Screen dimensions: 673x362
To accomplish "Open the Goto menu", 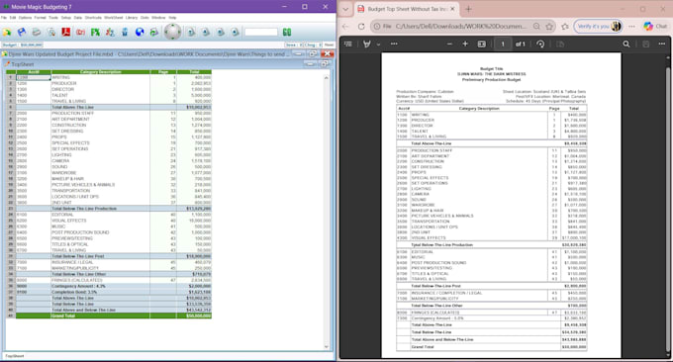I will coord(144,18).
